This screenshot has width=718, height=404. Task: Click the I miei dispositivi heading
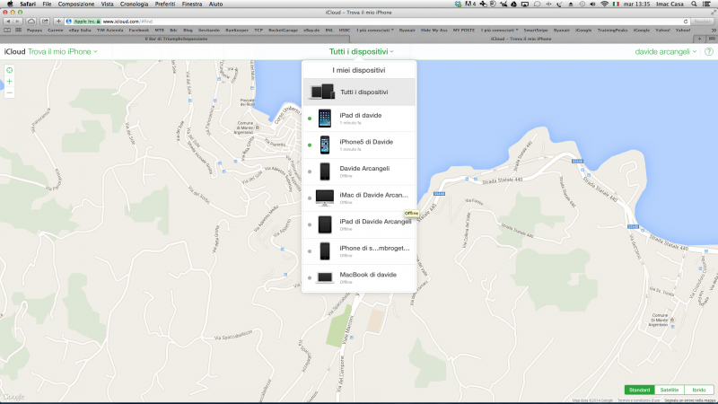click(x=359, y=70)
